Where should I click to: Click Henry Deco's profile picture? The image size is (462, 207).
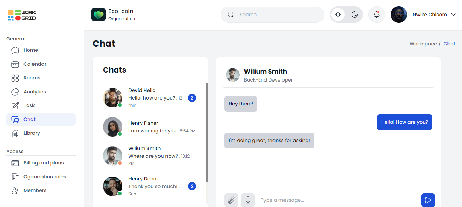[x=113, y=186]
